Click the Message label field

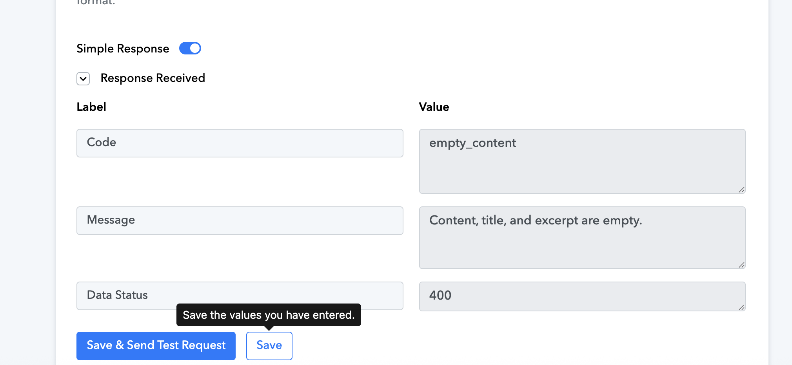click(x=240, y=221)
